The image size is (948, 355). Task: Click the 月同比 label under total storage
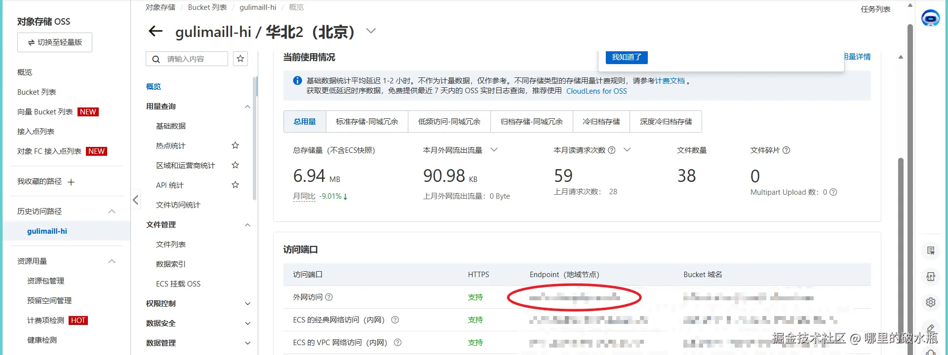click(x=304, y=196)
